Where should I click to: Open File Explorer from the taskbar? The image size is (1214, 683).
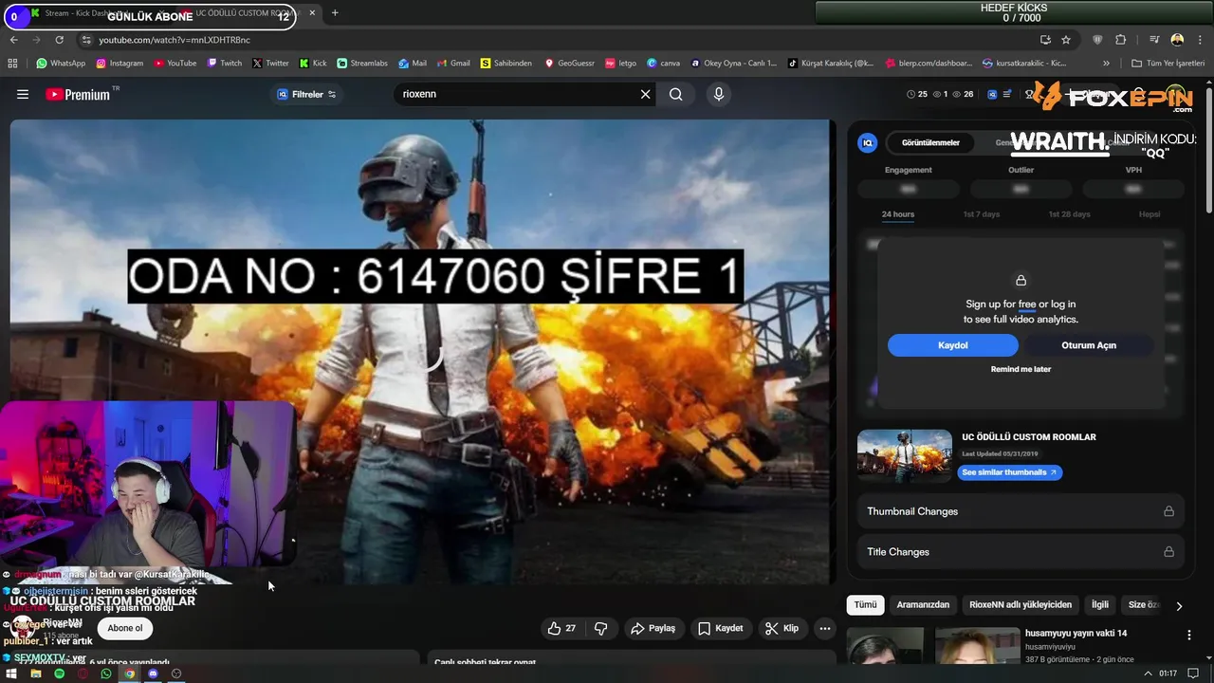tap(36, 674)
